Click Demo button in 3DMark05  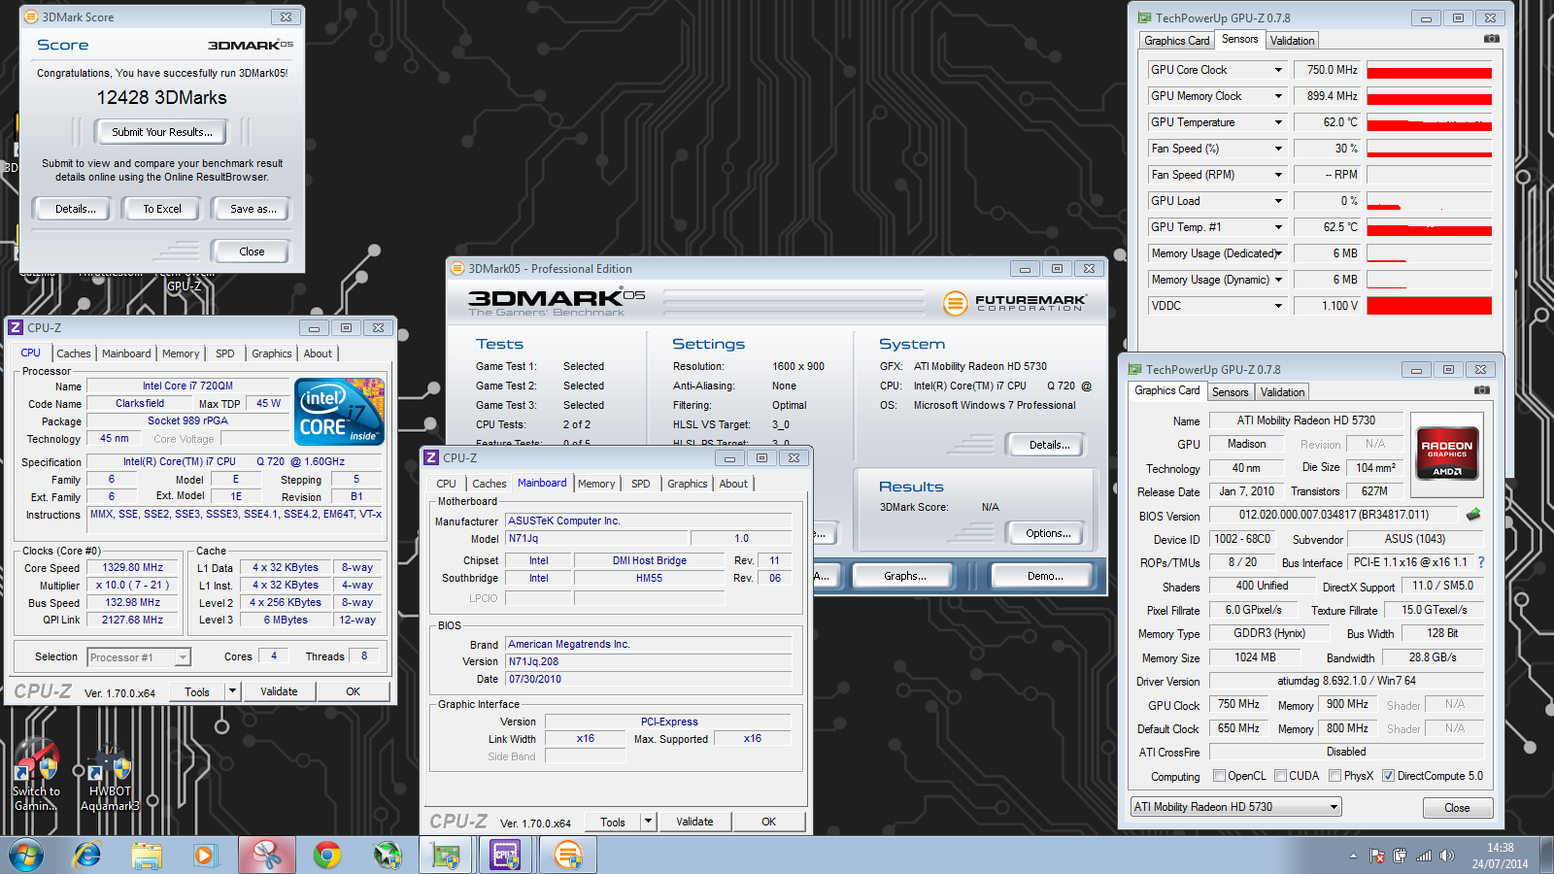click(x=1045, y=576)
